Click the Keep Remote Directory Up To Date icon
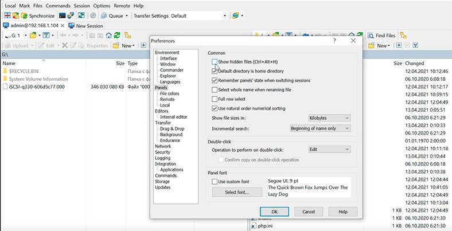Image resolution: width=452 pixels, height=231 pixels. (15, 15)
